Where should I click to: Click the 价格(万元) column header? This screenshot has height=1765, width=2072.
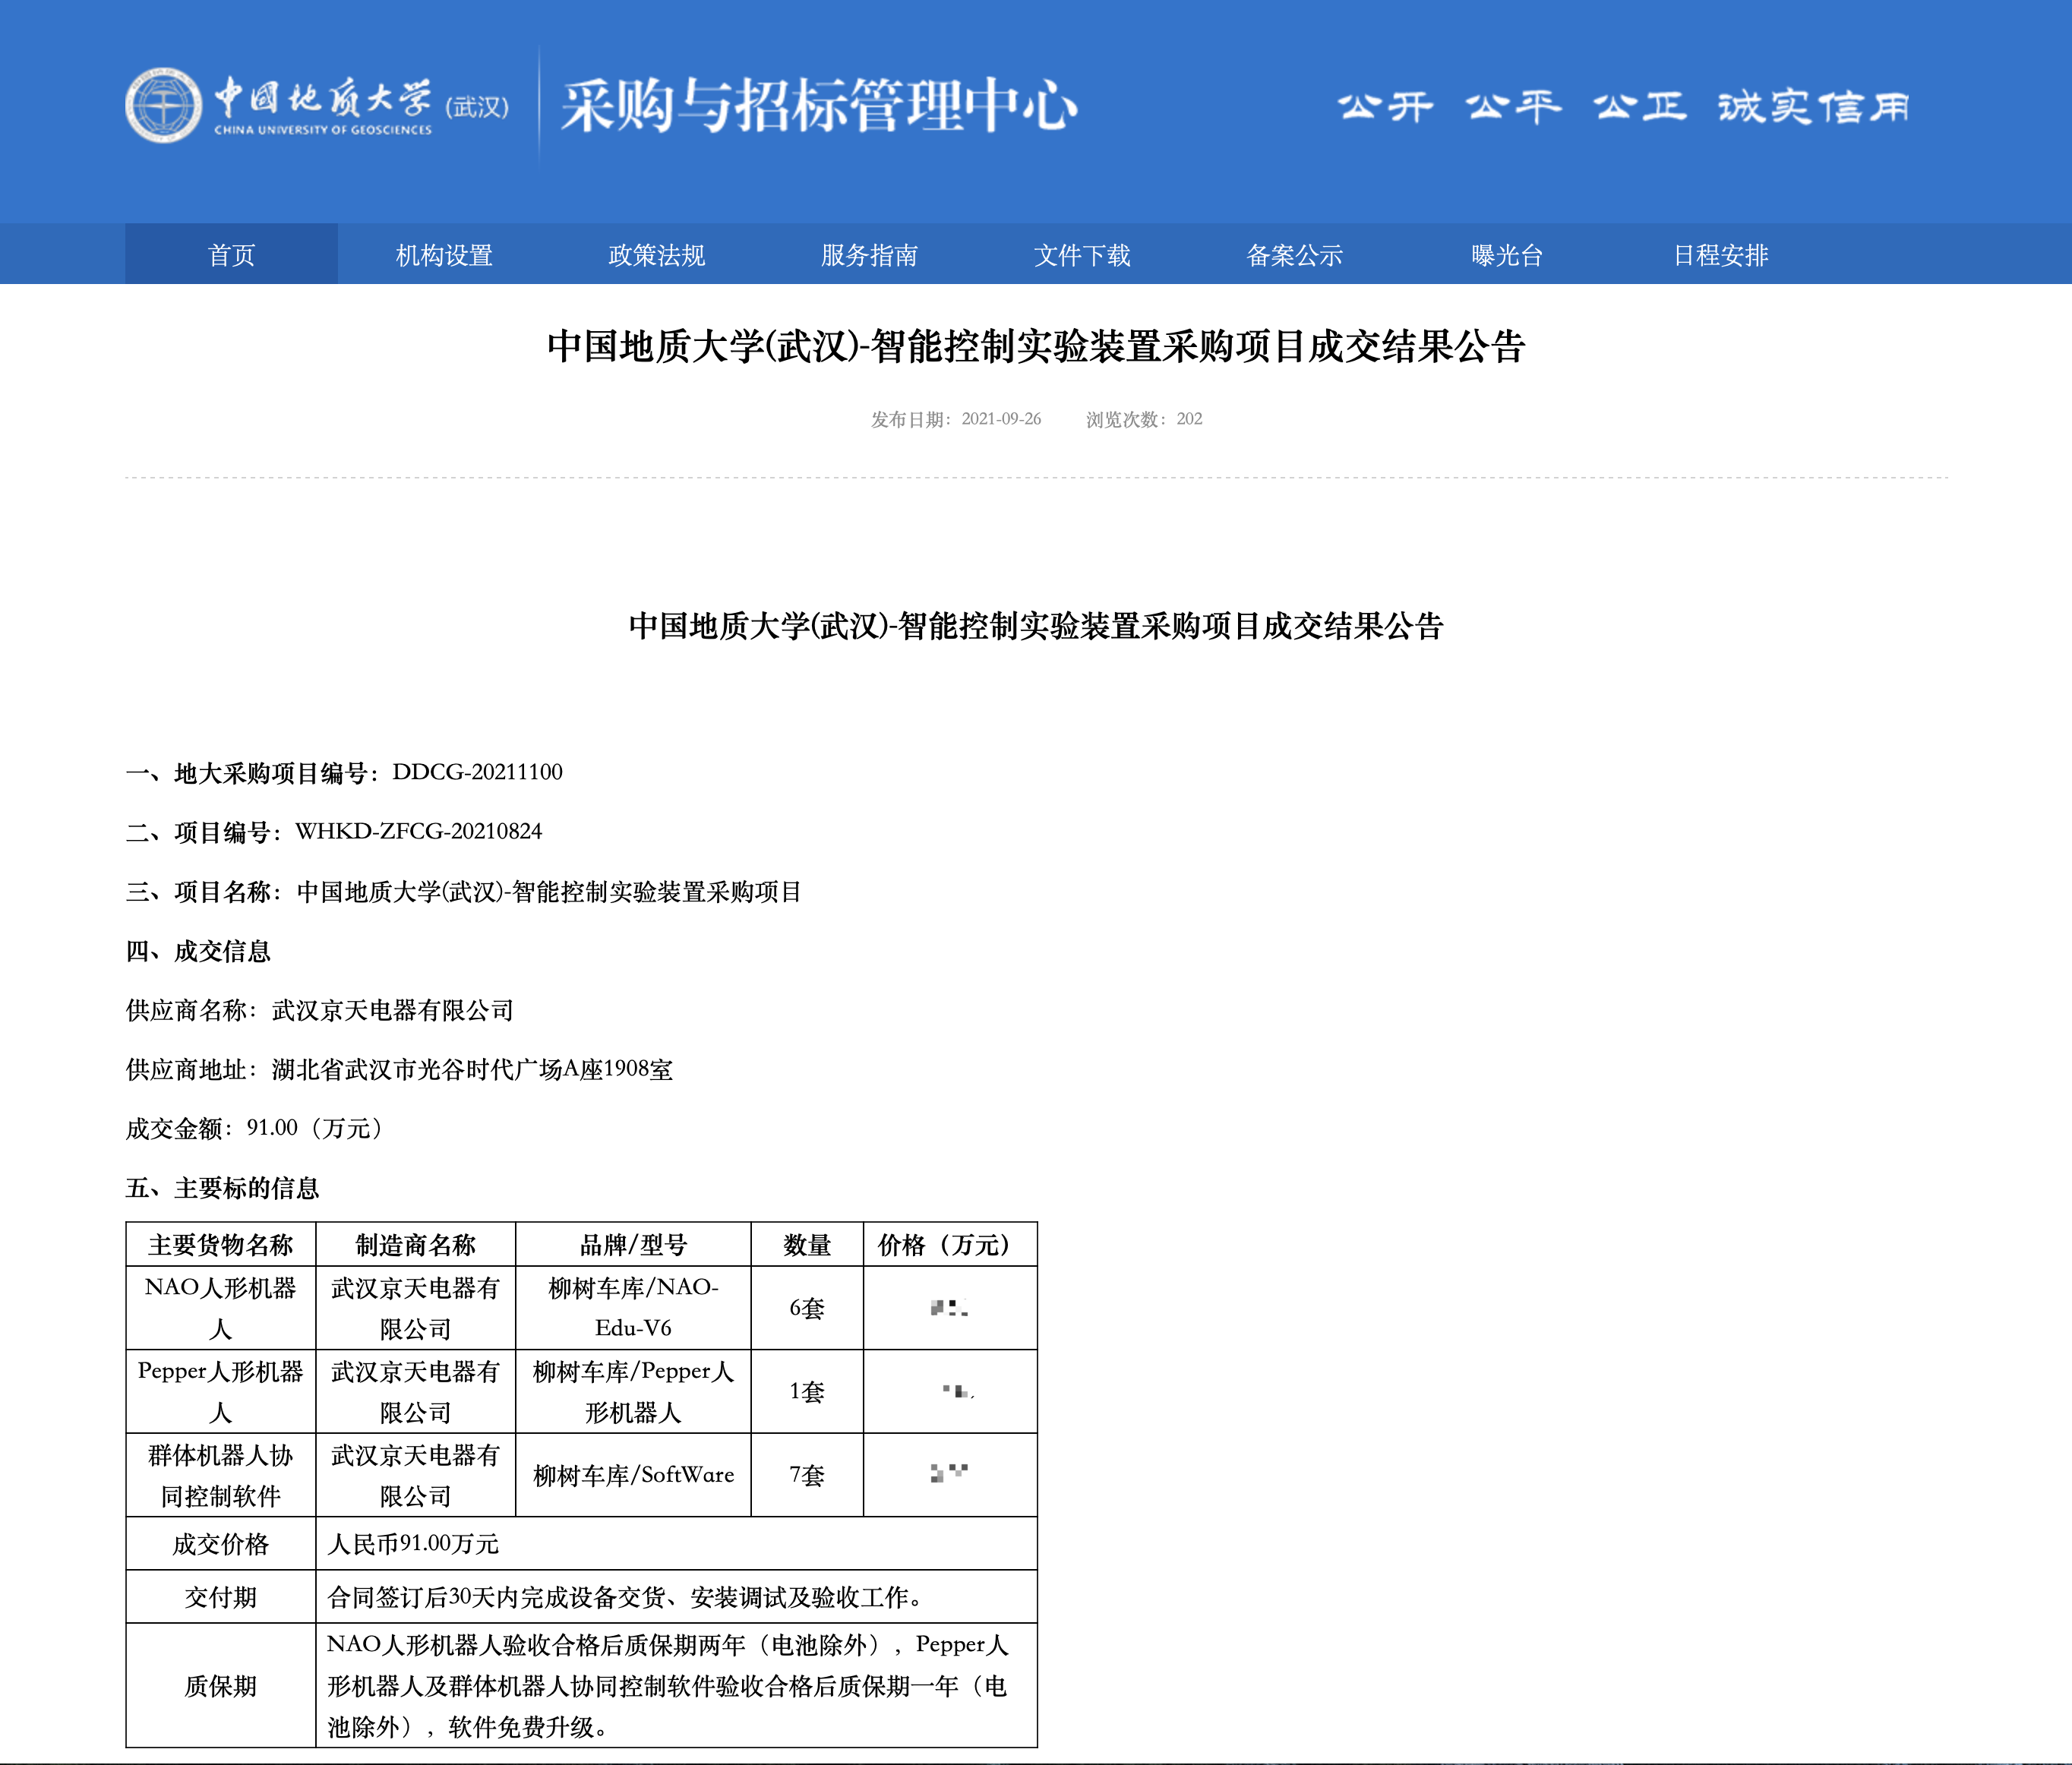(x=950, y=1244)
